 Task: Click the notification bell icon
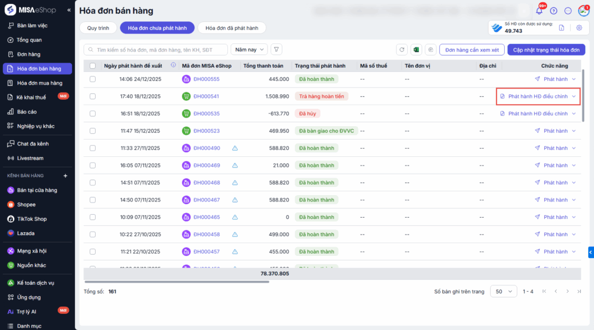click(x=539, y=11)
